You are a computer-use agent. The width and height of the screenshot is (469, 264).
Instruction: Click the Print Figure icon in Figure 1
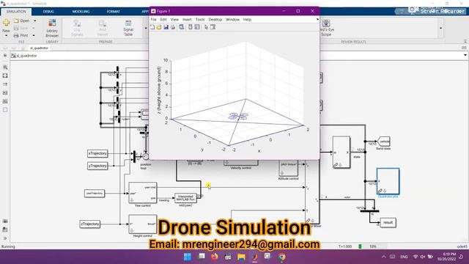(x=173, y=27)
